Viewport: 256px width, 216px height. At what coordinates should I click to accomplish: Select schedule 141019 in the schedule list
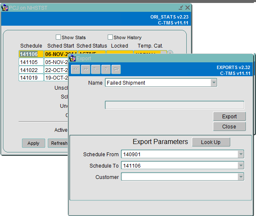coord(31,77)
